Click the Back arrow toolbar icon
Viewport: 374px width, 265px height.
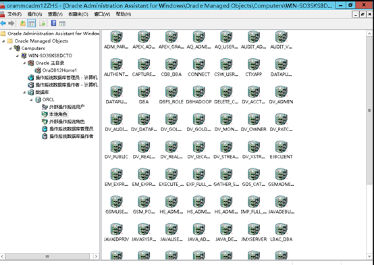(3, 24)
